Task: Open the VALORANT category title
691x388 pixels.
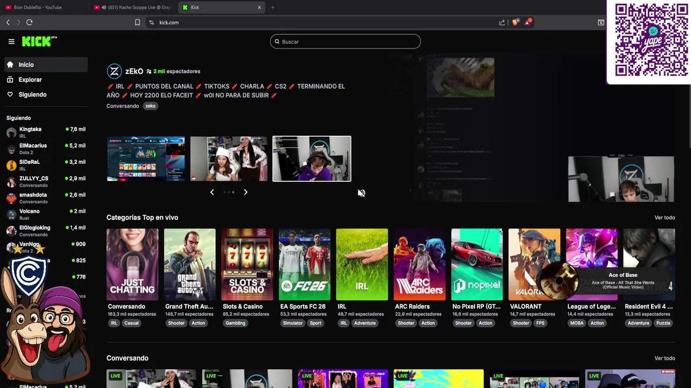Action: tap(526, 307)
